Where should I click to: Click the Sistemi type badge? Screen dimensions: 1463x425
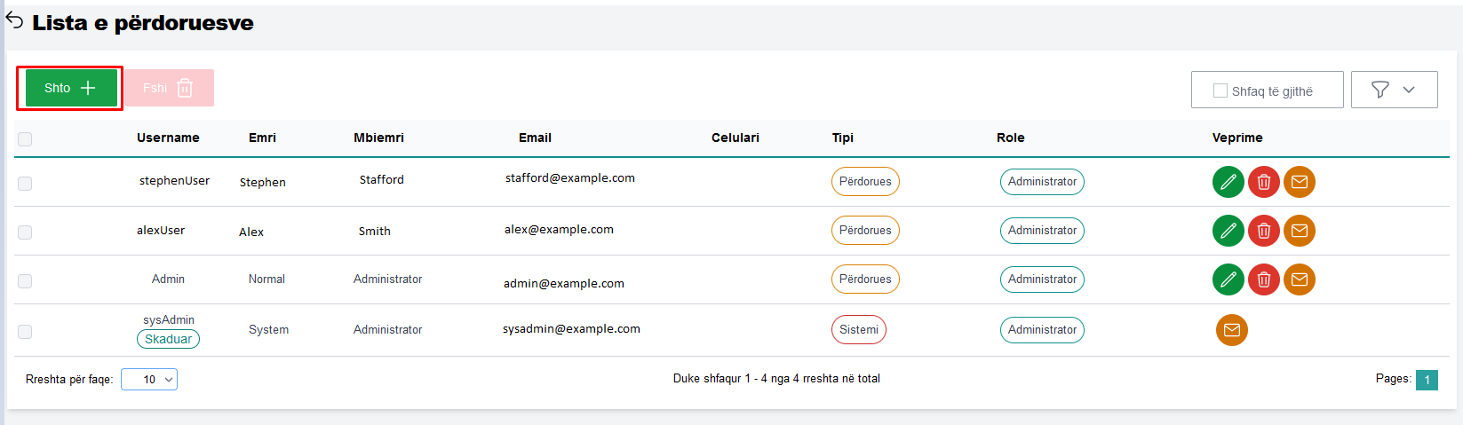(858, 330)
